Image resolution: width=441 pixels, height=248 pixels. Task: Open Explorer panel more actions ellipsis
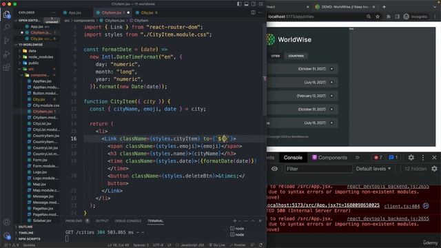(54, 12)
